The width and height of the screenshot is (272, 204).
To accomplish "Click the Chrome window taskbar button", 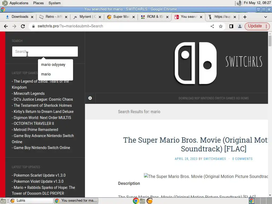I will [76, 201].
